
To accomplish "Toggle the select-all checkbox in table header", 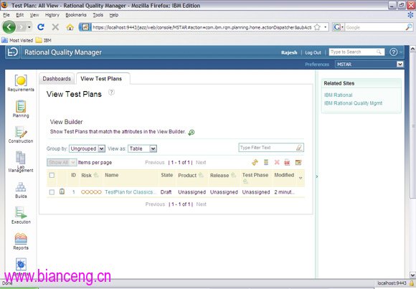I will click(x=52, y=175).
